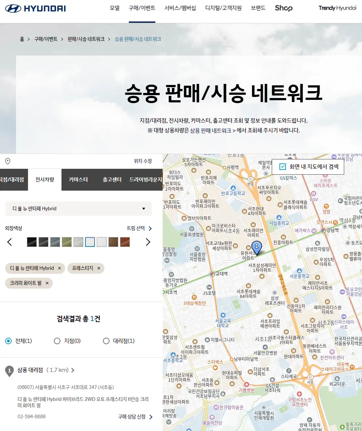This screenshot has height=431, width=362.
Task: Click the 반포고등학교 school icon on the map
Action: point(233,188)
